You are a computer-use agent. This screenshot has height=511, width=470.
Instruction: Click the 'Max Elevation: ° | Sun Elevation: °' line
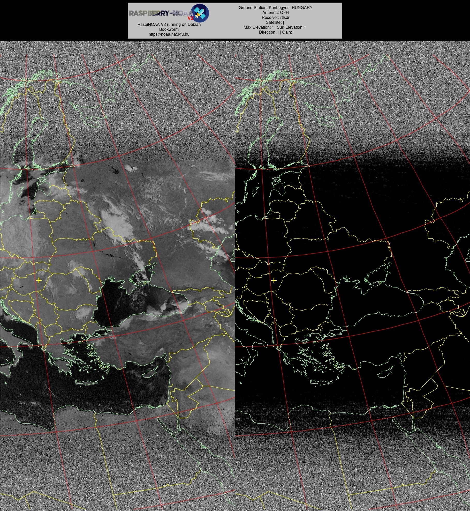tap(275, 27)
